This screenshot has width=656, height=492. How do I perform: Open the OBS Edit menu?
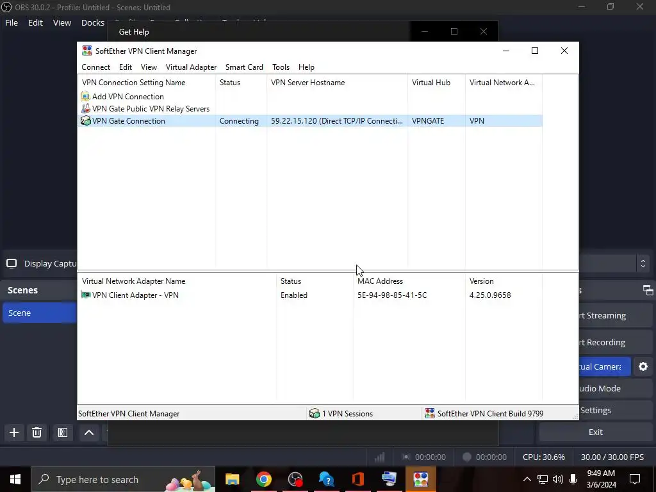[x=35, y=22]
